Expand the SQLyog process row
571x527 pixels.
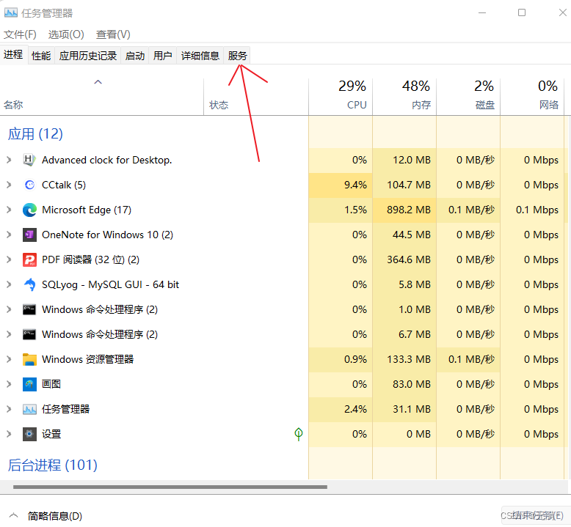pos(9,285)
